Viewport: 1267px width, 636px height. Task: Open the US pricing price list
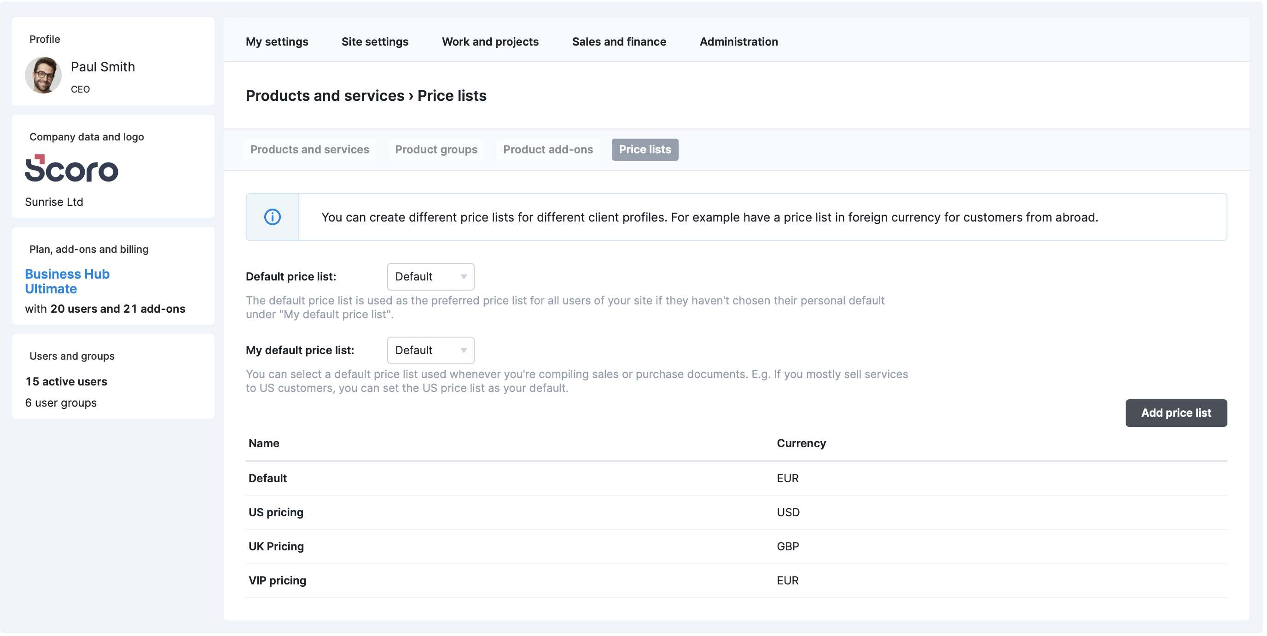[736, 512]
